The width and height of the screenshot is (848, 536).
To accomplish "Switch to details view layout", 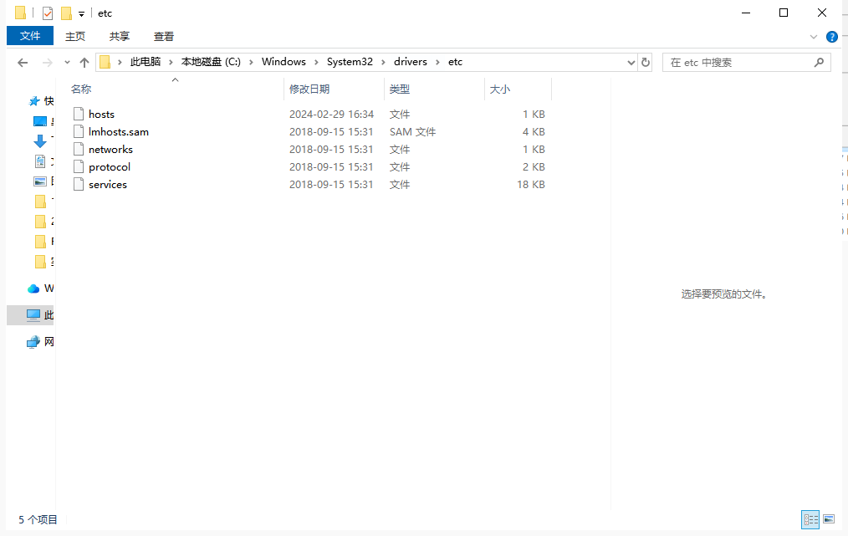I will click(810, 519).
